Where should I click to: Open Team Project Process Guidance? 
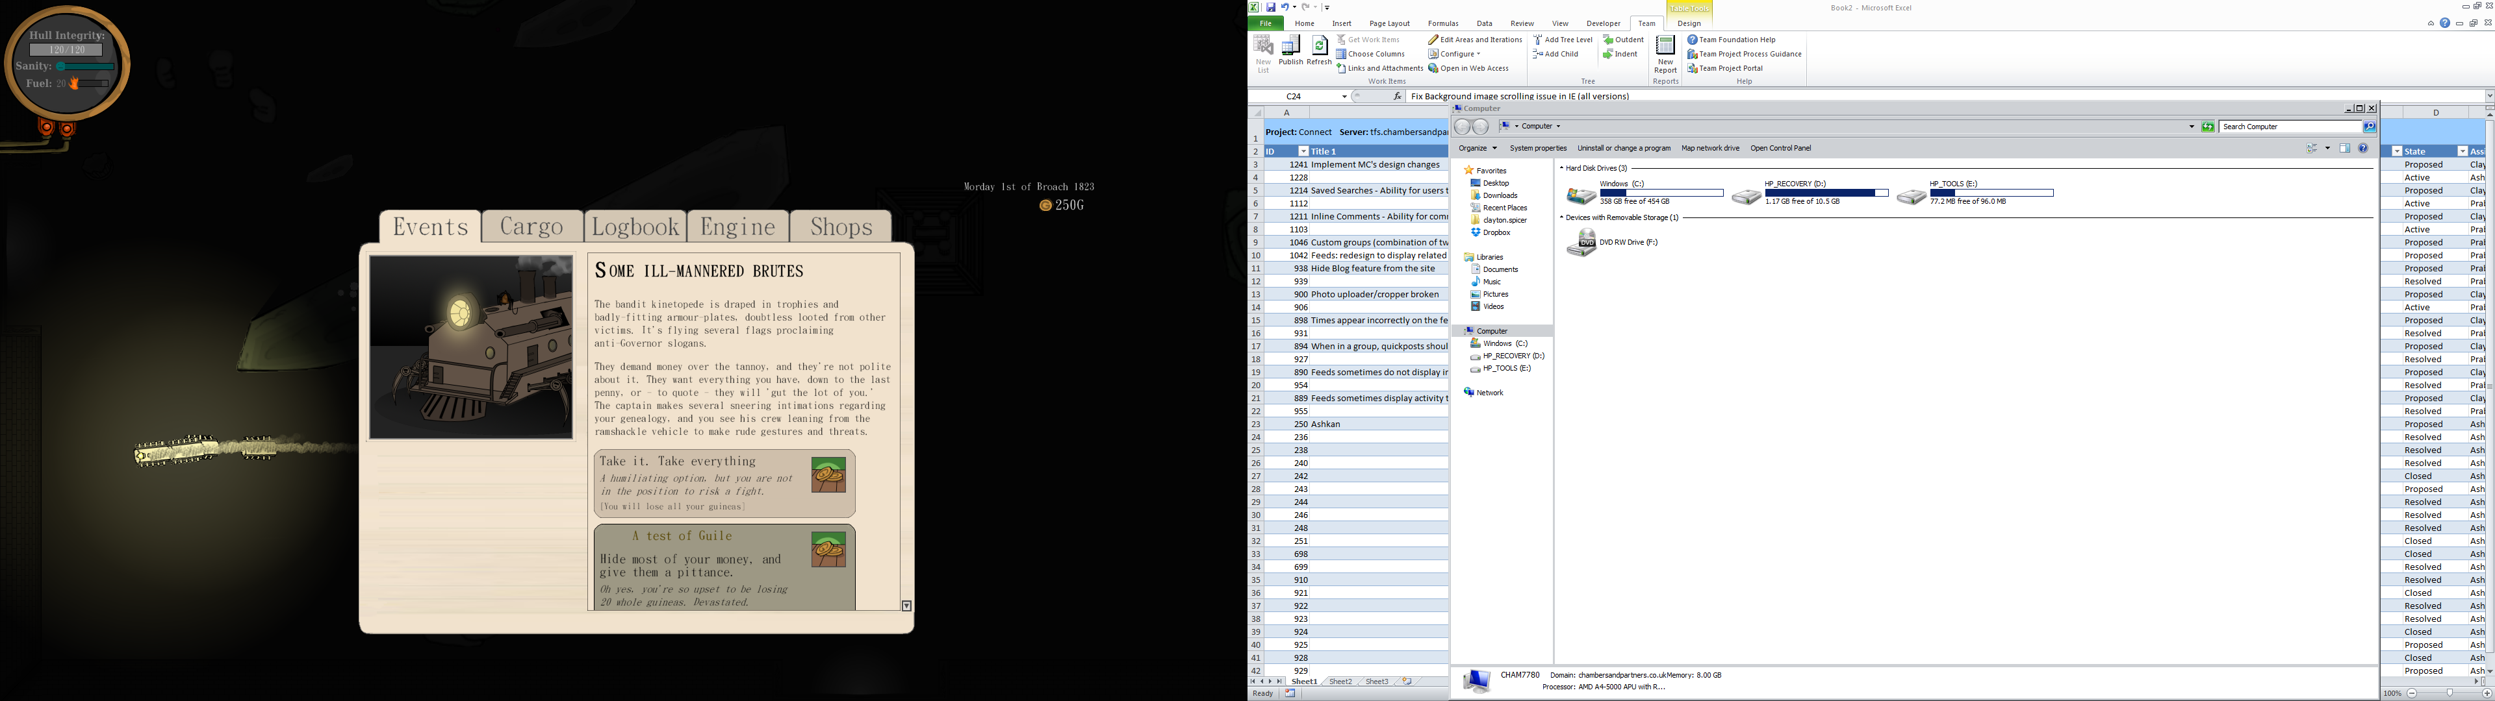point(1745,55)
